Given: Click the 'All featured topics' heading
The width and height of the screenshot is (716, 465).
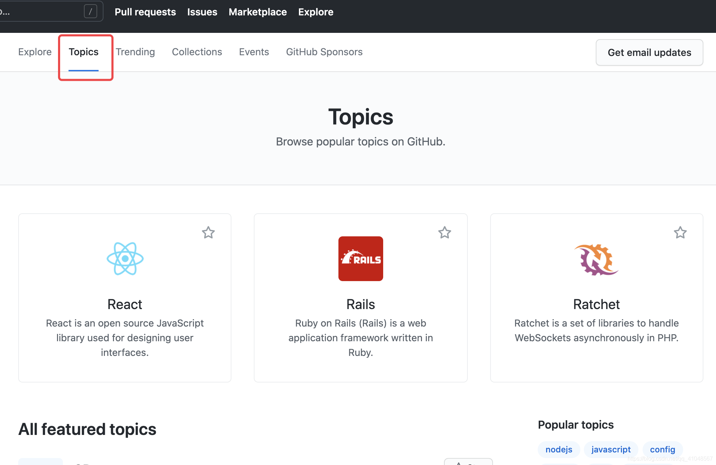Looking at the screenshot, I should click(87, 429).
